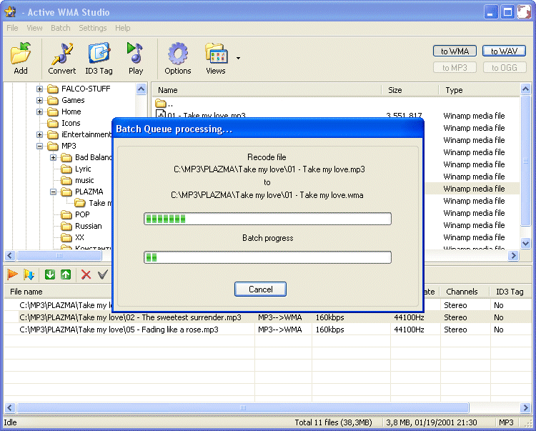Click the Add folder icon
Screen dimensions: 536x431
pos(21,54)
